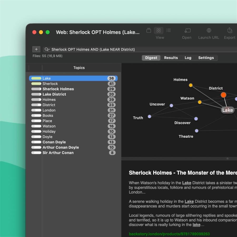Click the Sherlock Holmes - The Monster article title
237x237 pixels.
[x=183, y=172]
